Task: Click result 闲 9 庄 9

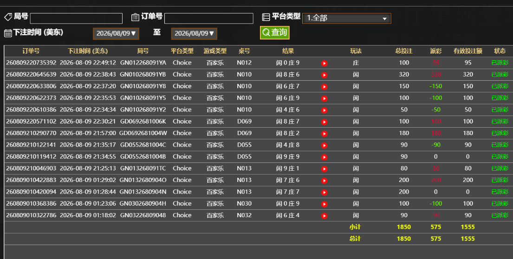Action: 287,156
